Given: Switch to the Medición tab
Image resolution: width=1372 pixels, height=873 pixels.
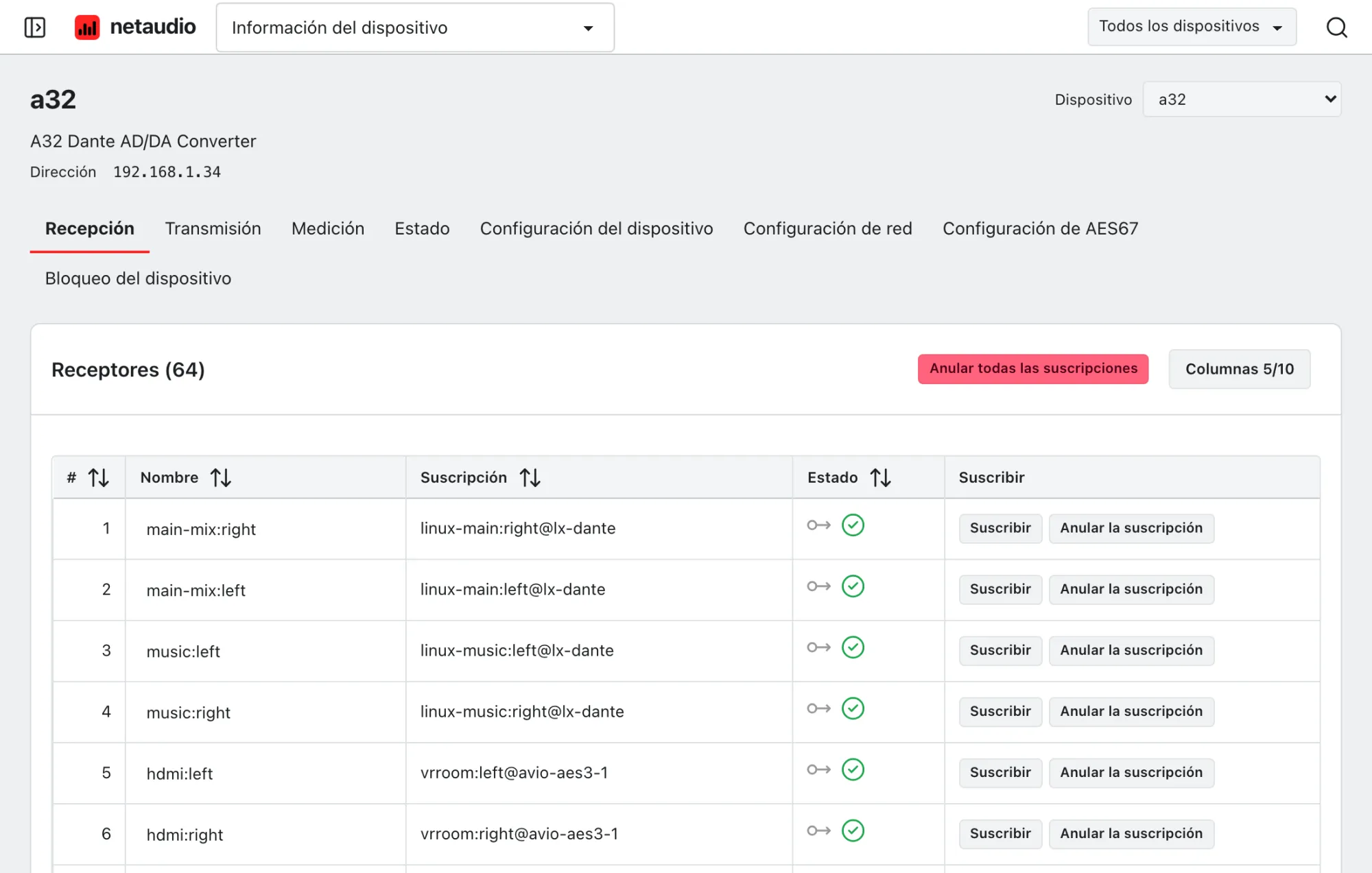Looking at the screenshot, I should (328, 228).
